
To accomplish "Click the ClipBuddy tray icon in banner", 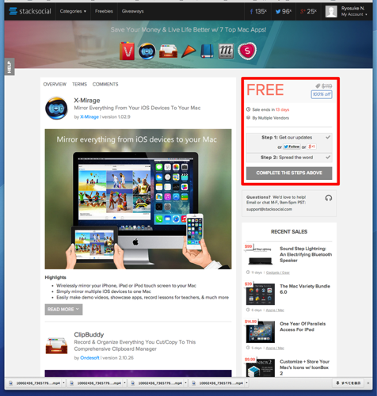I will click(x=168, y=51).
